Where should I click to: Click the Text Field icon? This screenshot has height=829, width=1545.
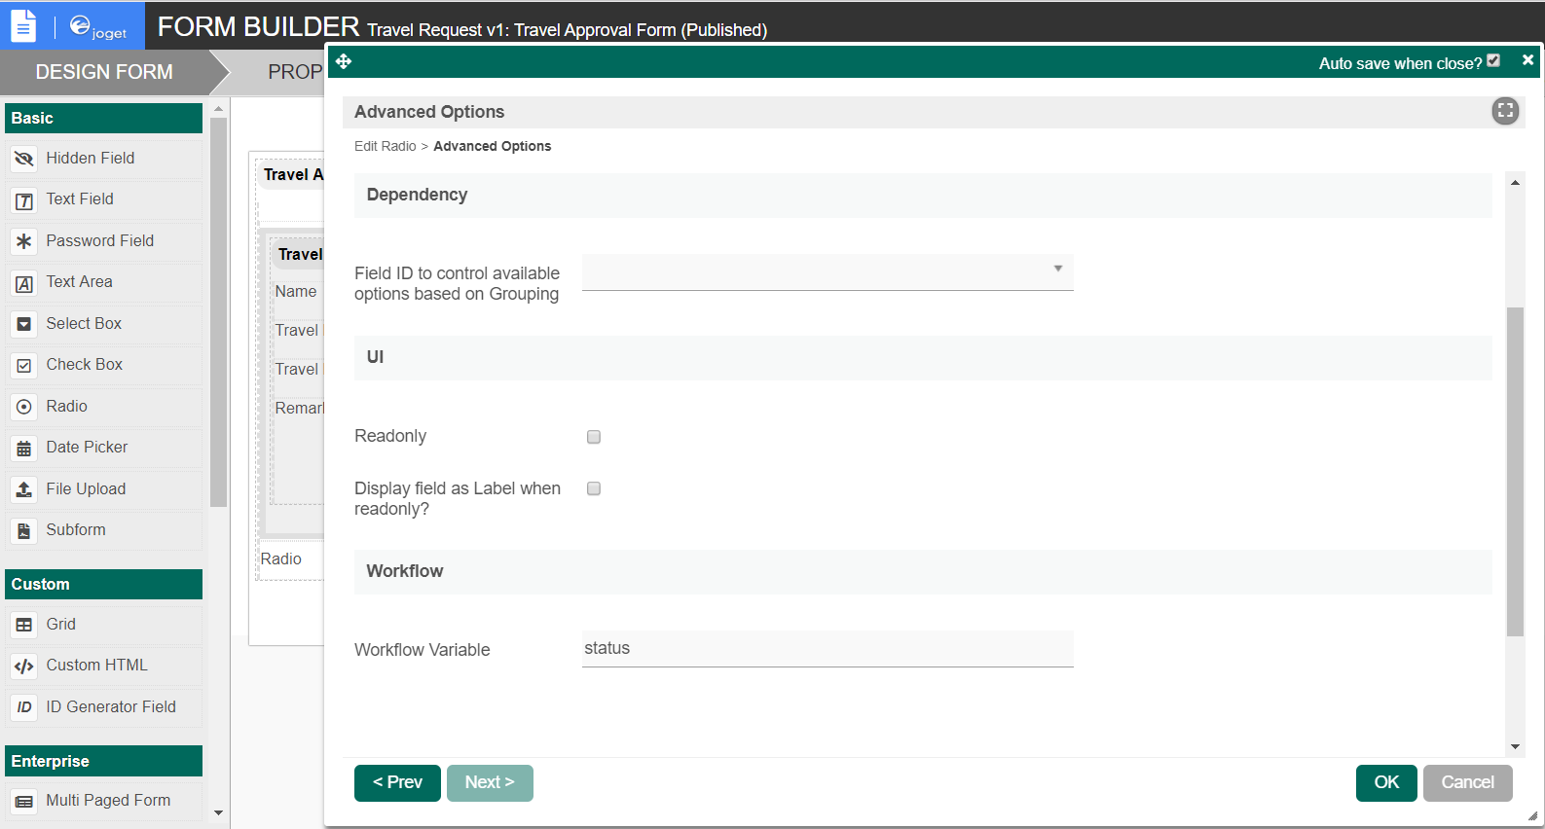[24, 200]
